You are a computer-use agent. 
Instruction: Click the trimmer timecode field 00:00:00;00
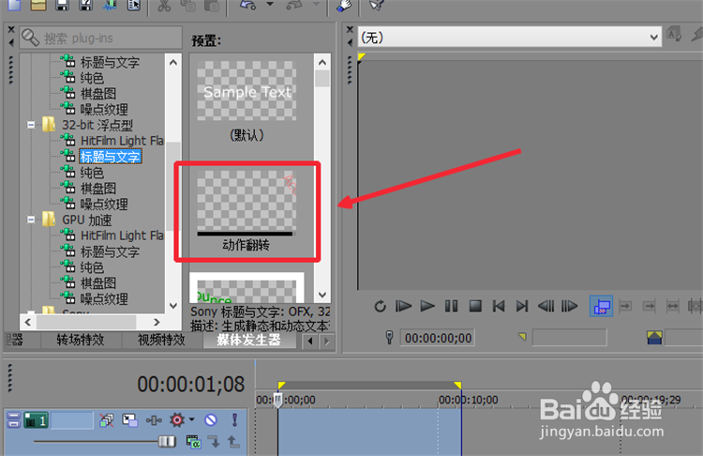tap(438, 338)
